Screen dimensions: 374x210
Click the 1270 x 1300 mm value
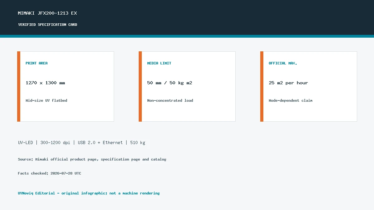45,83
